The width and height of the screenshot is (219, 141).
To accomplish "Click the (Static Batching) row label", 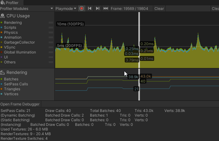I will tap(15, 120).
